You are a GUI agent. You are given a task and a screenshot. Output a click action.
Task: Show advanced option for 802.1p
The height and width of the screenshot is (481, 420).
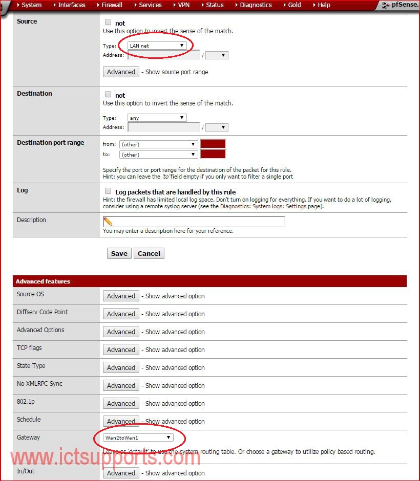pyautogui.click(x=121, y=403)
